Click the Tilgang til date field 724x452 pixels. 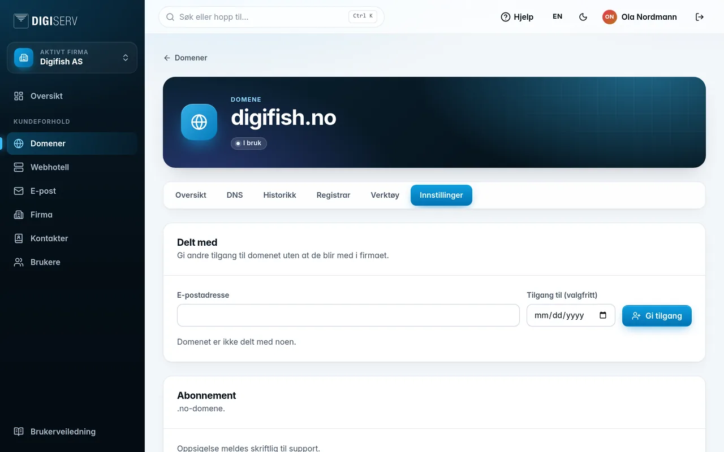(x=571, y=315)
